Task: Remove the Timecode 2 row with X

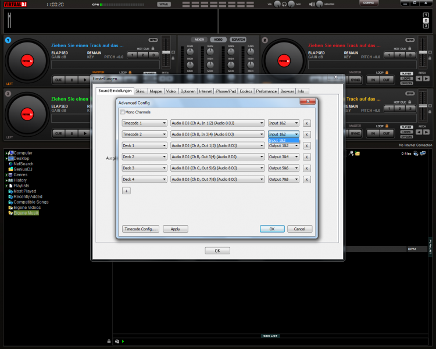Action: pyautogui.click(x=307, y=135)
